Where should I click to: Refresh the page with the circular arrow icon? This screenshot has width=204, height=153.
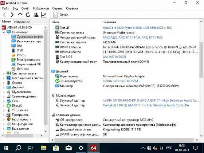[x=28, y=15]
